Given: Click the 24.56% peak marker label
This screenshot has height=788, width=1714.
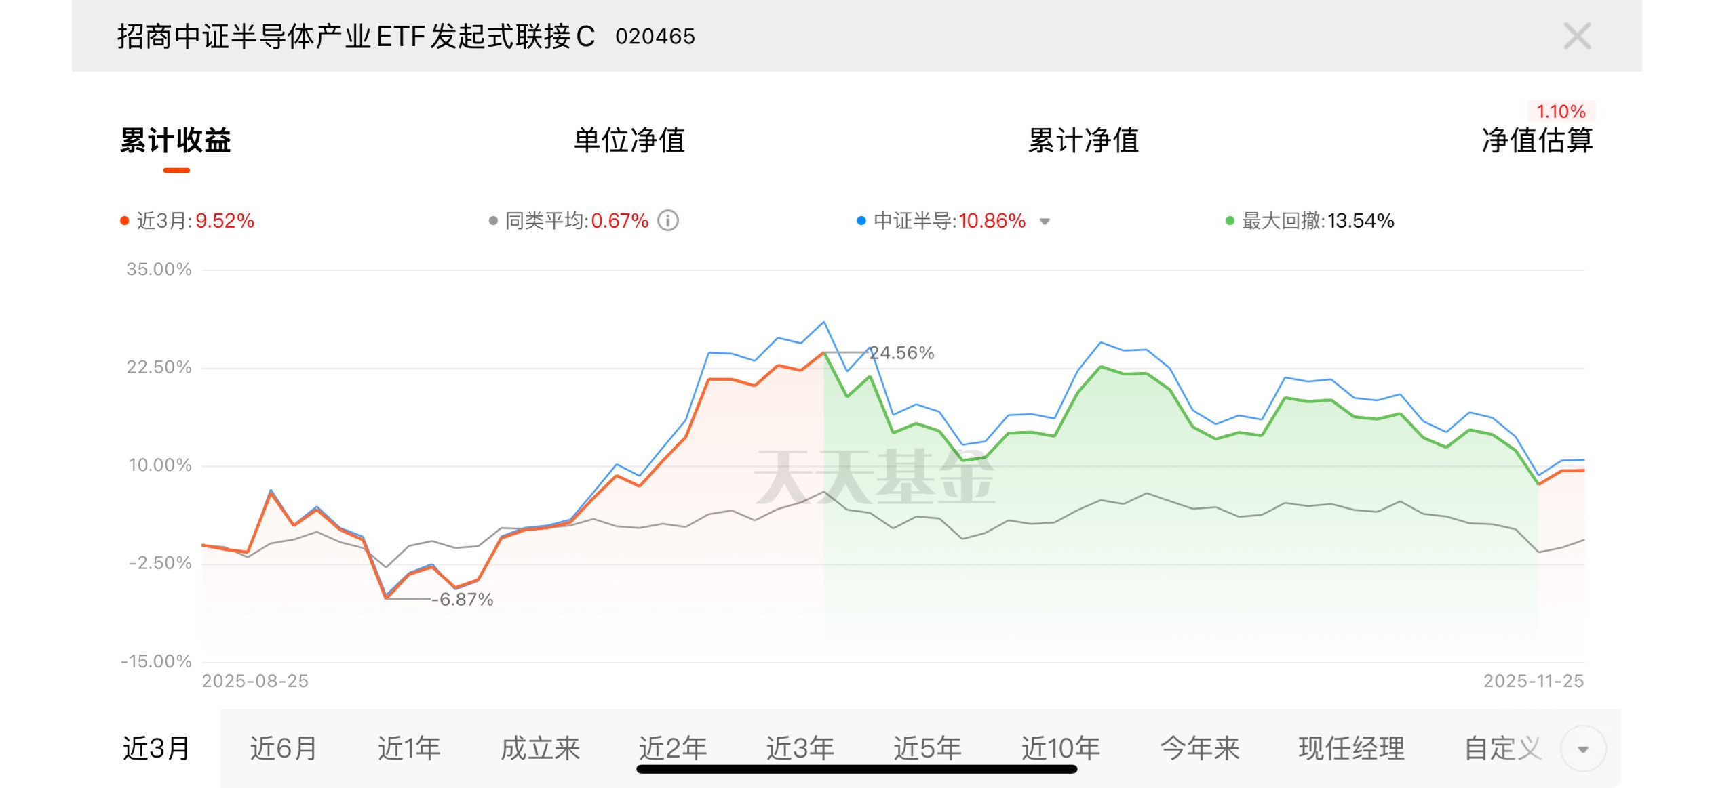Looking at the screenshot, I should (x=901, y=353).
